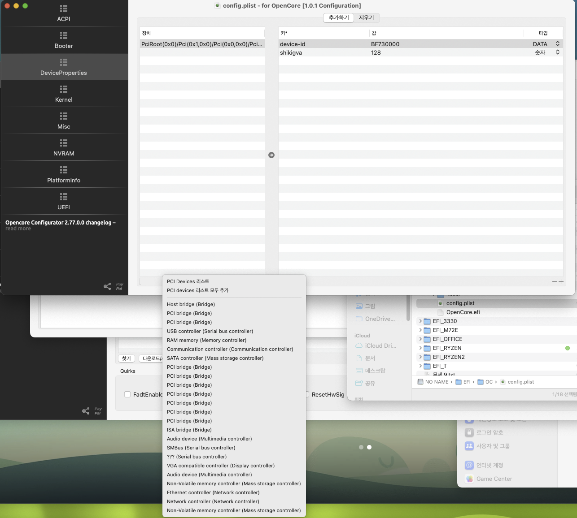This screenshot has width=577, height=518.
Task: Expand the EFI_3330 folder
Action: [420, 321]
